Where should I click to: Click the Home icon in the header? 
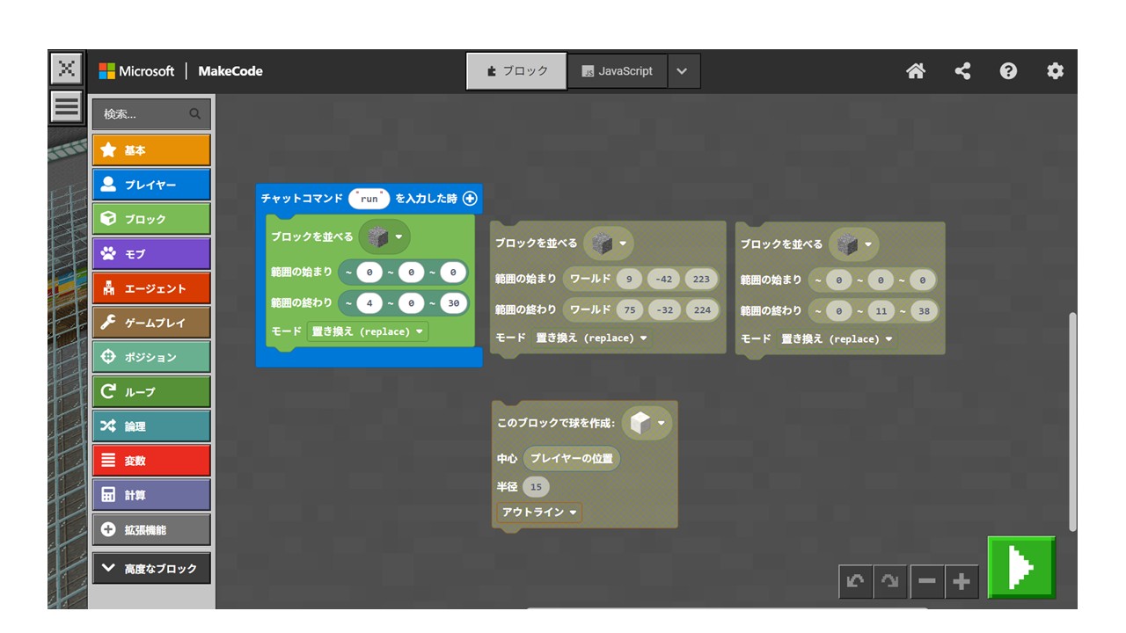coord(916,71)
